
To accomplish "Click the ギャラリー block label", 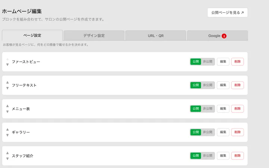I will [x=21, y=132].
